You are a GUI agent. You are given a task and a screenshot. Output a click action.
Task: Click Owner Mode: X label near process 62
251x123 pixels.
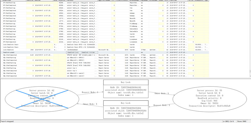pyautogui.click(x=90, y=104)
